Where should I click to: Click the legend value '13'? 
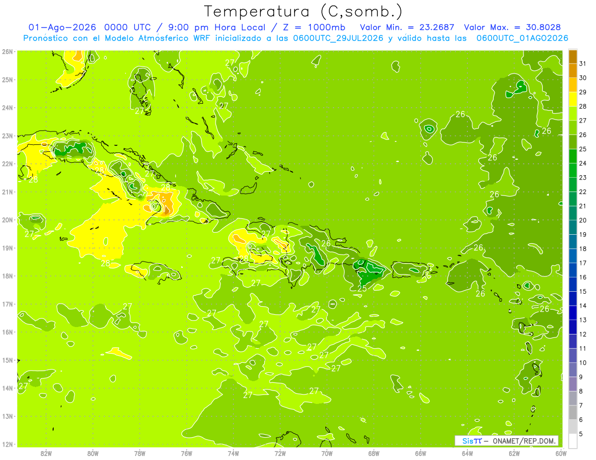(x=583, y=320)
